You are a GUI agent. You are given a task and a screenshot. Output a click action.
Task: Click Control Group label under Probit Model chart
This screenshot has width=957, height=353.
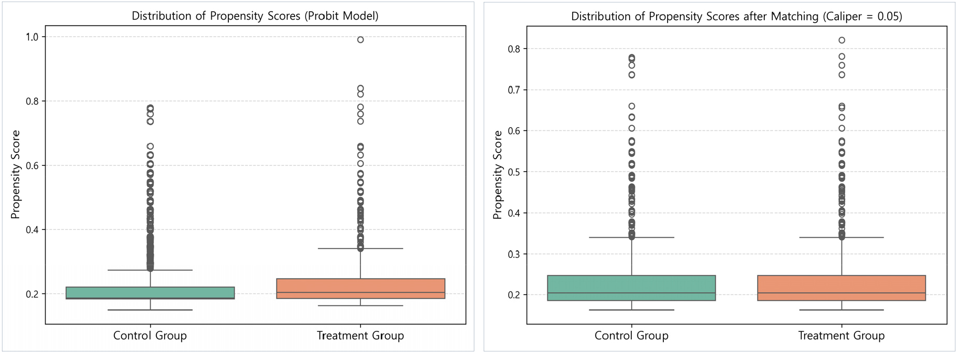(x=150, y=336)
